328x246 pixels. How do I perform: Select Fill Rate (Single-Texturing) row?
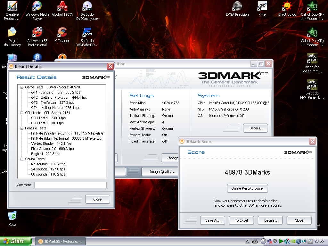coord(67,133)
